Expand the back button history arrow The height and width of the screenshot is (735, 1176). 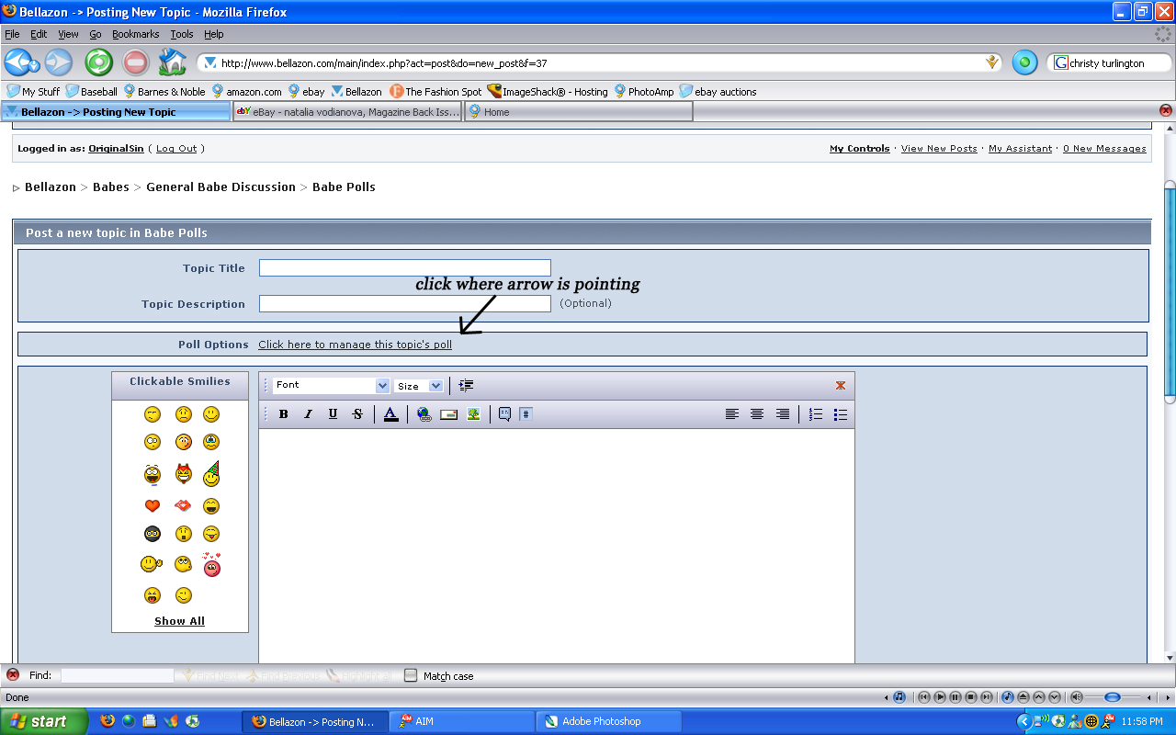[x=34, y=66]
